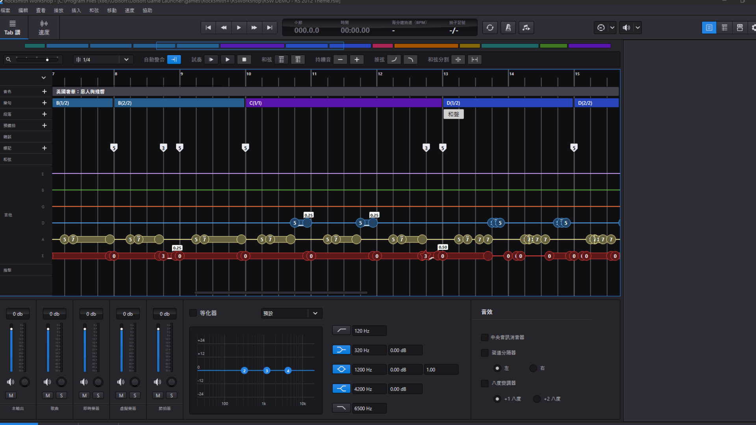Viewport: 756px width, 425px height.
Task: Toggle the 6500 Hz low-pass filter button
Action: [x=341, y=408]
